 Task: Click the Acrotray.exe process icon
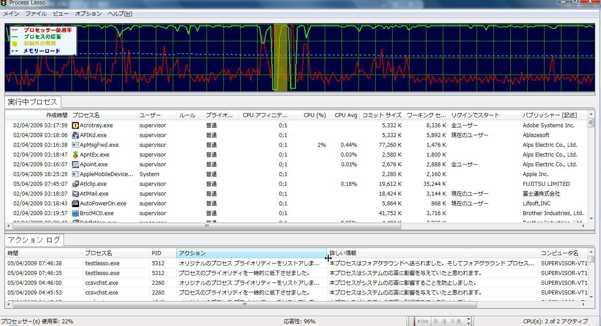coord(75,126)
